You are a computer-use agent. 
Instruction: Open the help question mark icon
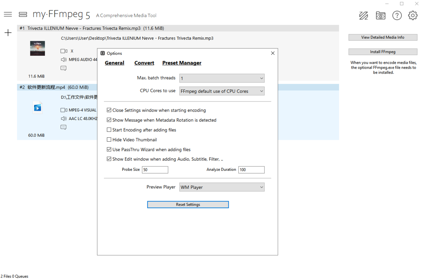coord(397,15)
